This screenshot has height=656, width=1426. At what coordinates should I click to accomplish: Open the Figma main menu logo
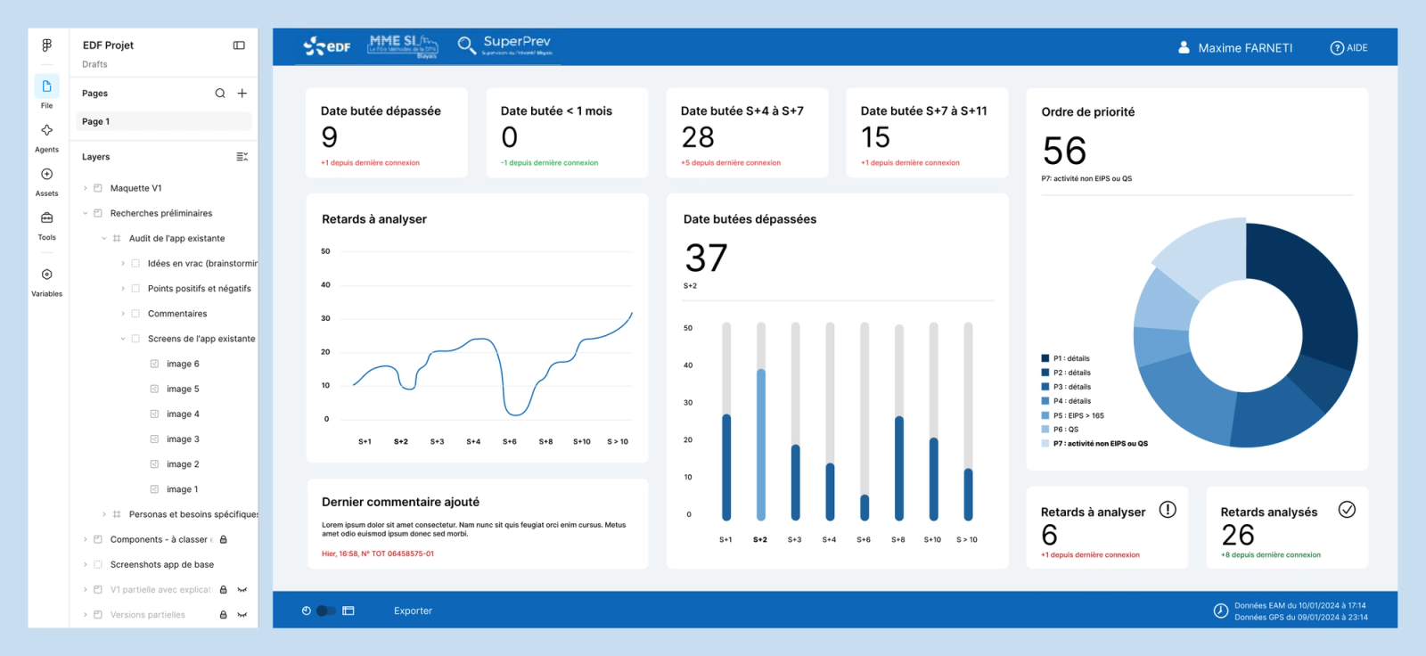pyautogui.click(x=46, y=45)
